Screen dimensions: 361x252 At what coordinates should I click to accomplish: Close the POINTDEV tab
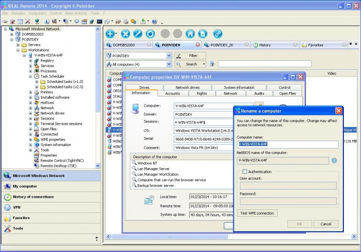pyautogui.click(x=198, y=44)
